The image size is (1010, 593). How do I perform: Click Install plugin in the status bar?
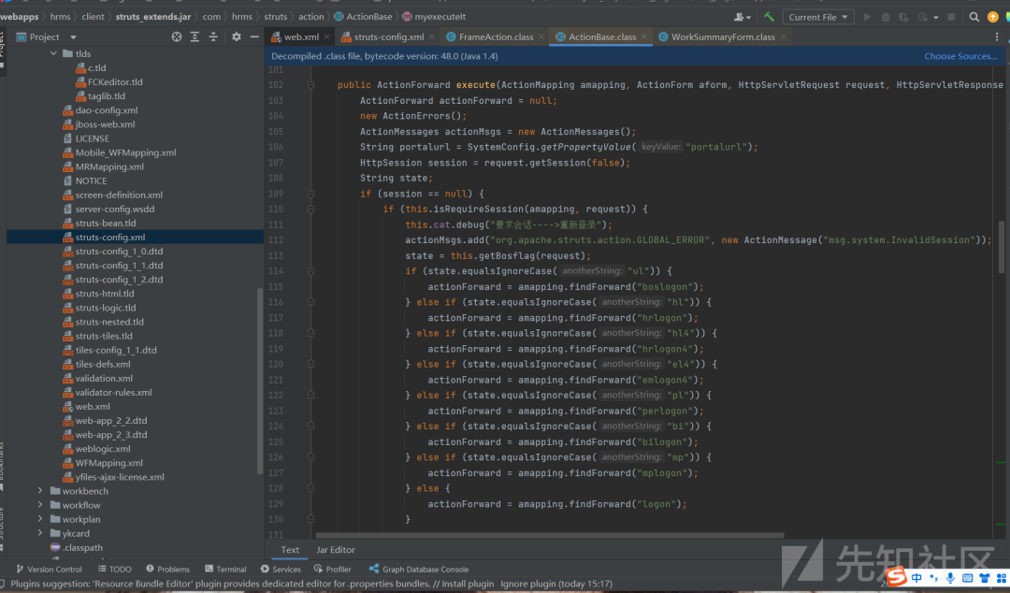pos(468,584)
